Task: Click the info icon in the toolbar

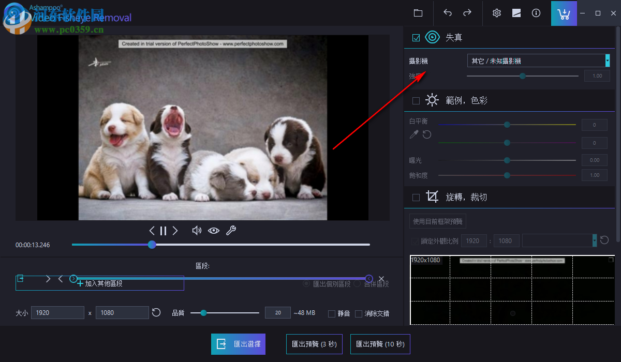Action: click(x=536, y=13)
